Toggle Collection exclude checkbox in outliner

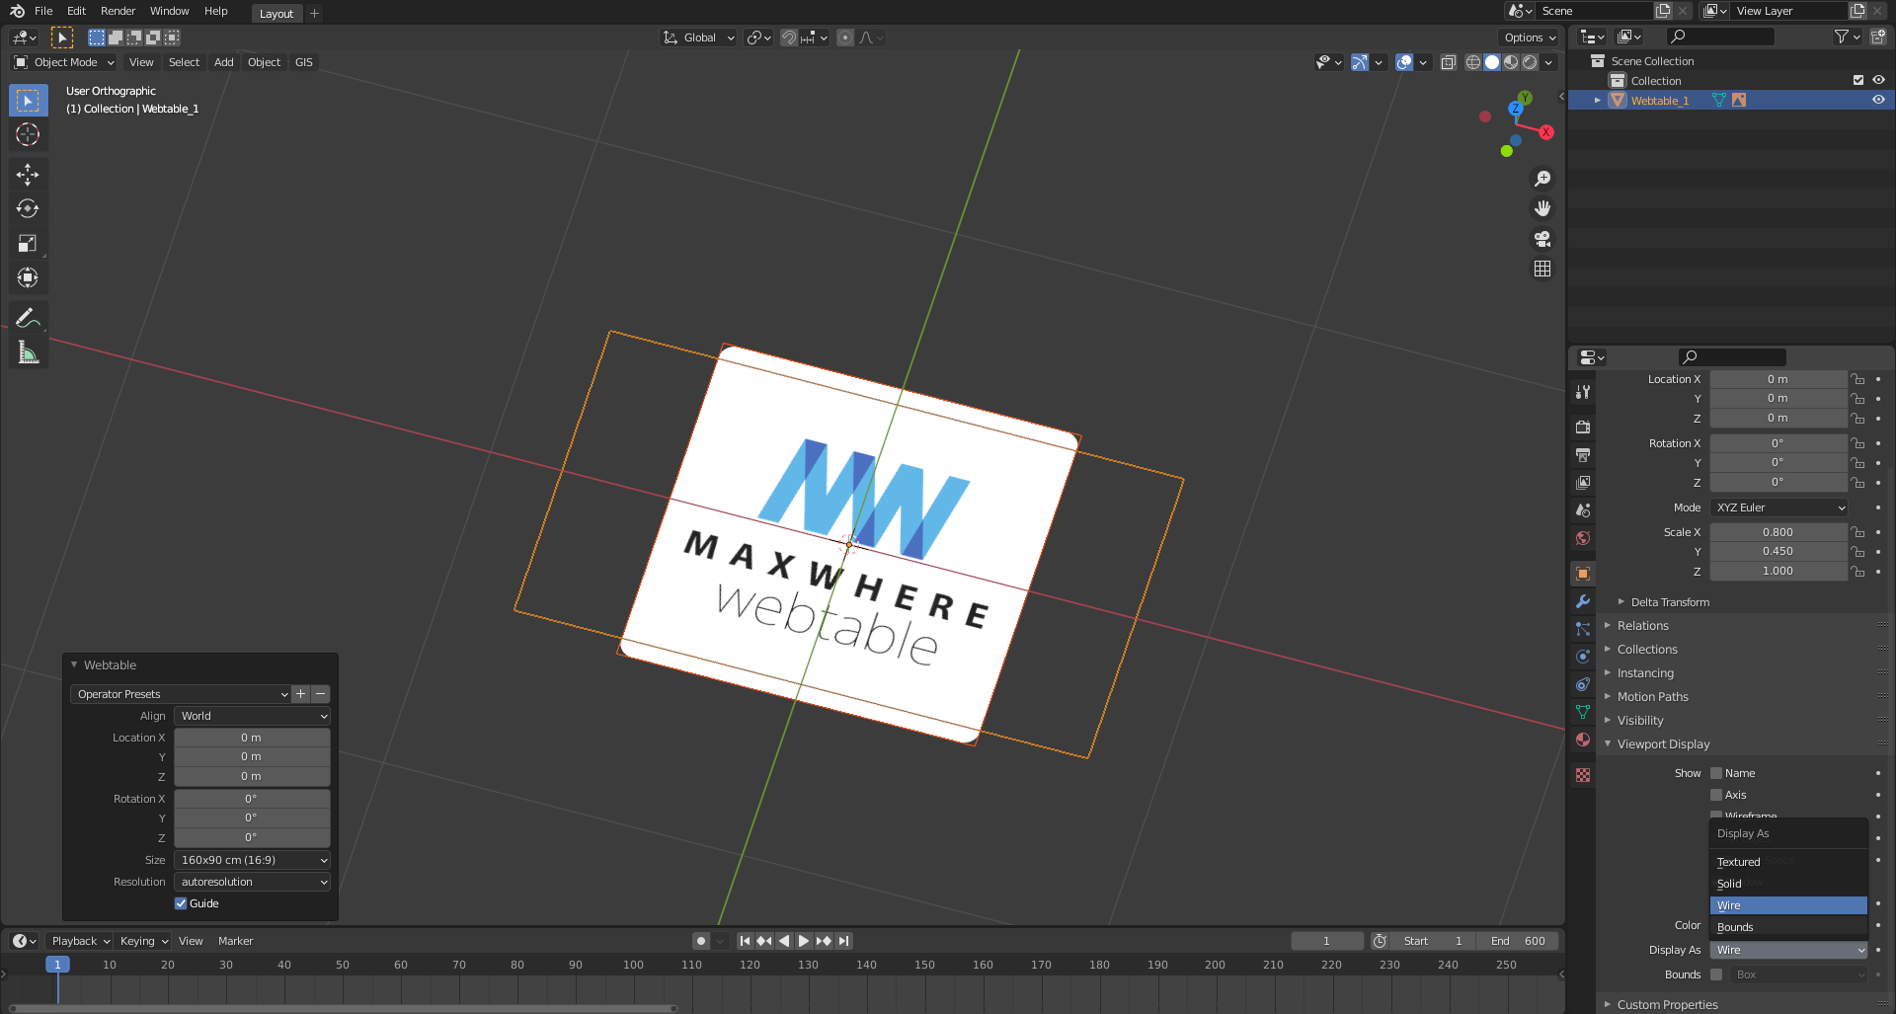(x=1858, y=80)
